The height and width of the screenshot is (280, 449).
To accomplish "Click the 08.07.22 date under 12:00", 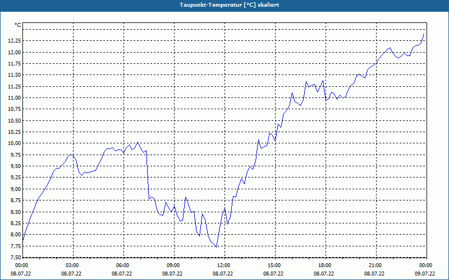I will pyautogui.click(x=223, y=274).
